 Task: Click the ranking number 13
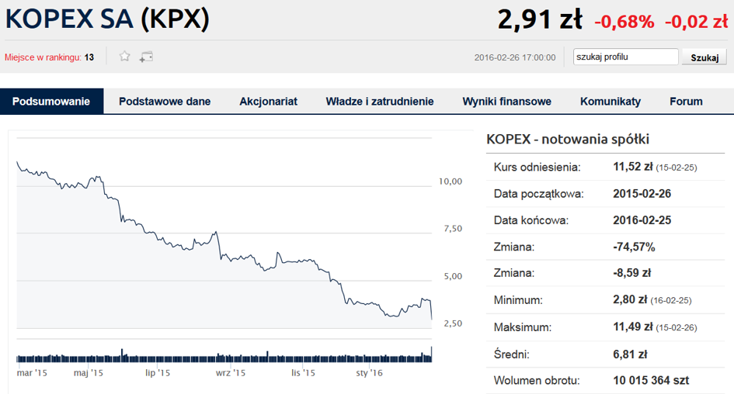(x=89, y=57)
